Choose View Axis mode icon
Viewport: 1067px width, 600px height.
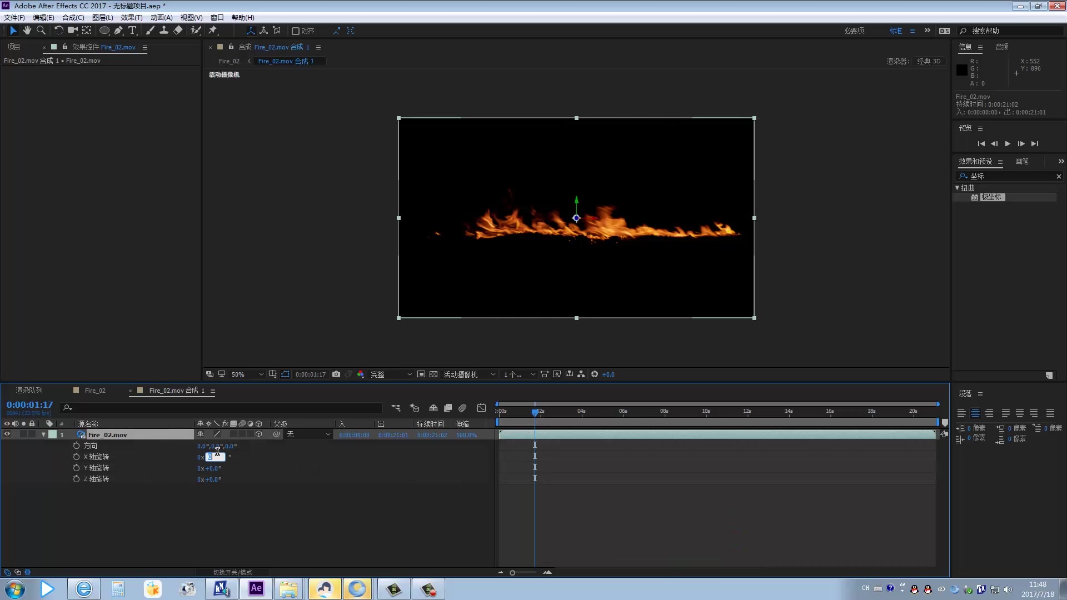pyautogui.click(x=277, y=31)
